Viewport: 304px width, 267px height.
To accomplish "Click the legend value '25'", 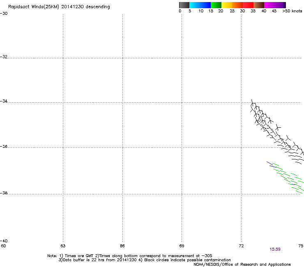I will 232,11.
